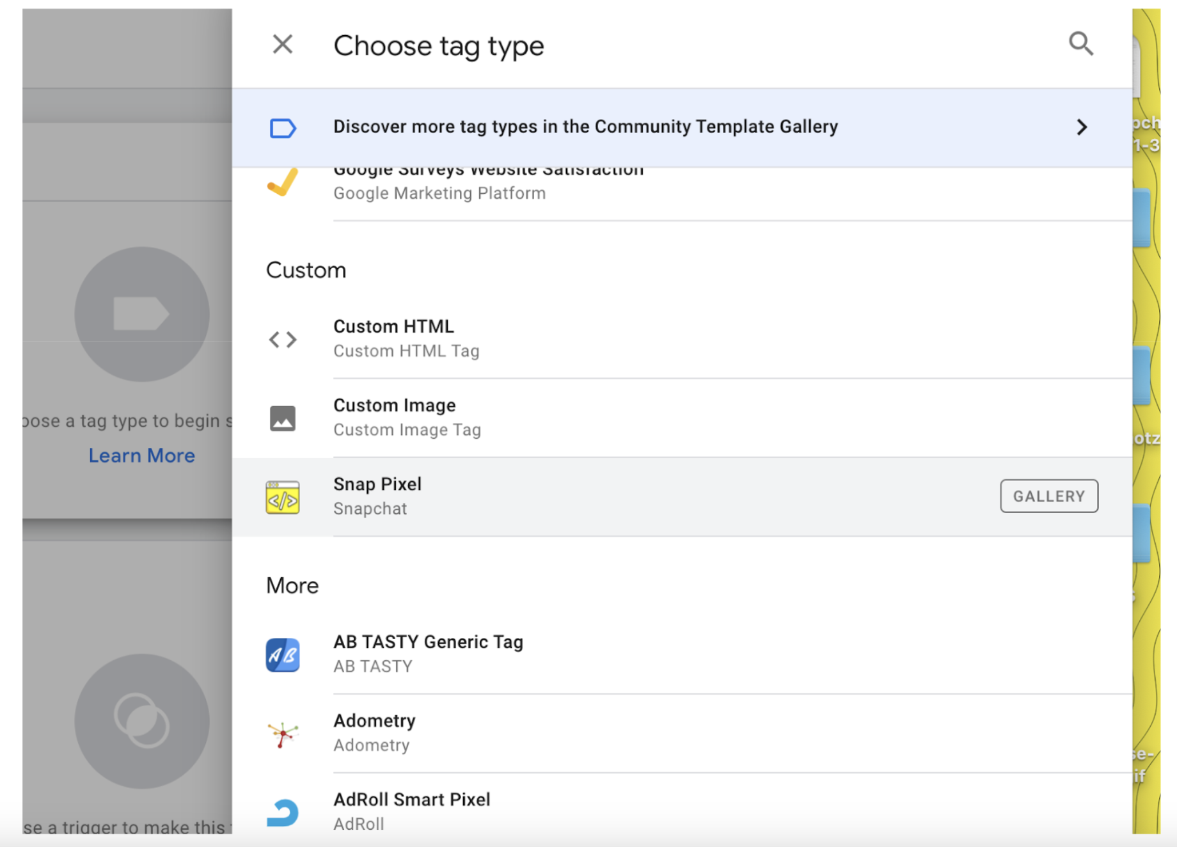The image size is (1177, 847).
Task: Expand Community Template Gallery chevron arrow
Action: point(1082,127)
